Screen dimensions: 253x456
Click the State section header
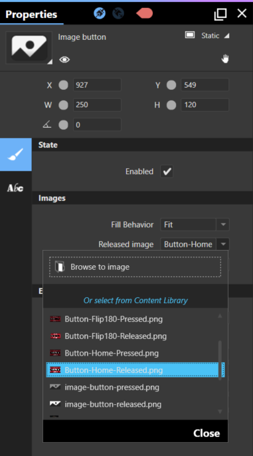tap(142, 145)
